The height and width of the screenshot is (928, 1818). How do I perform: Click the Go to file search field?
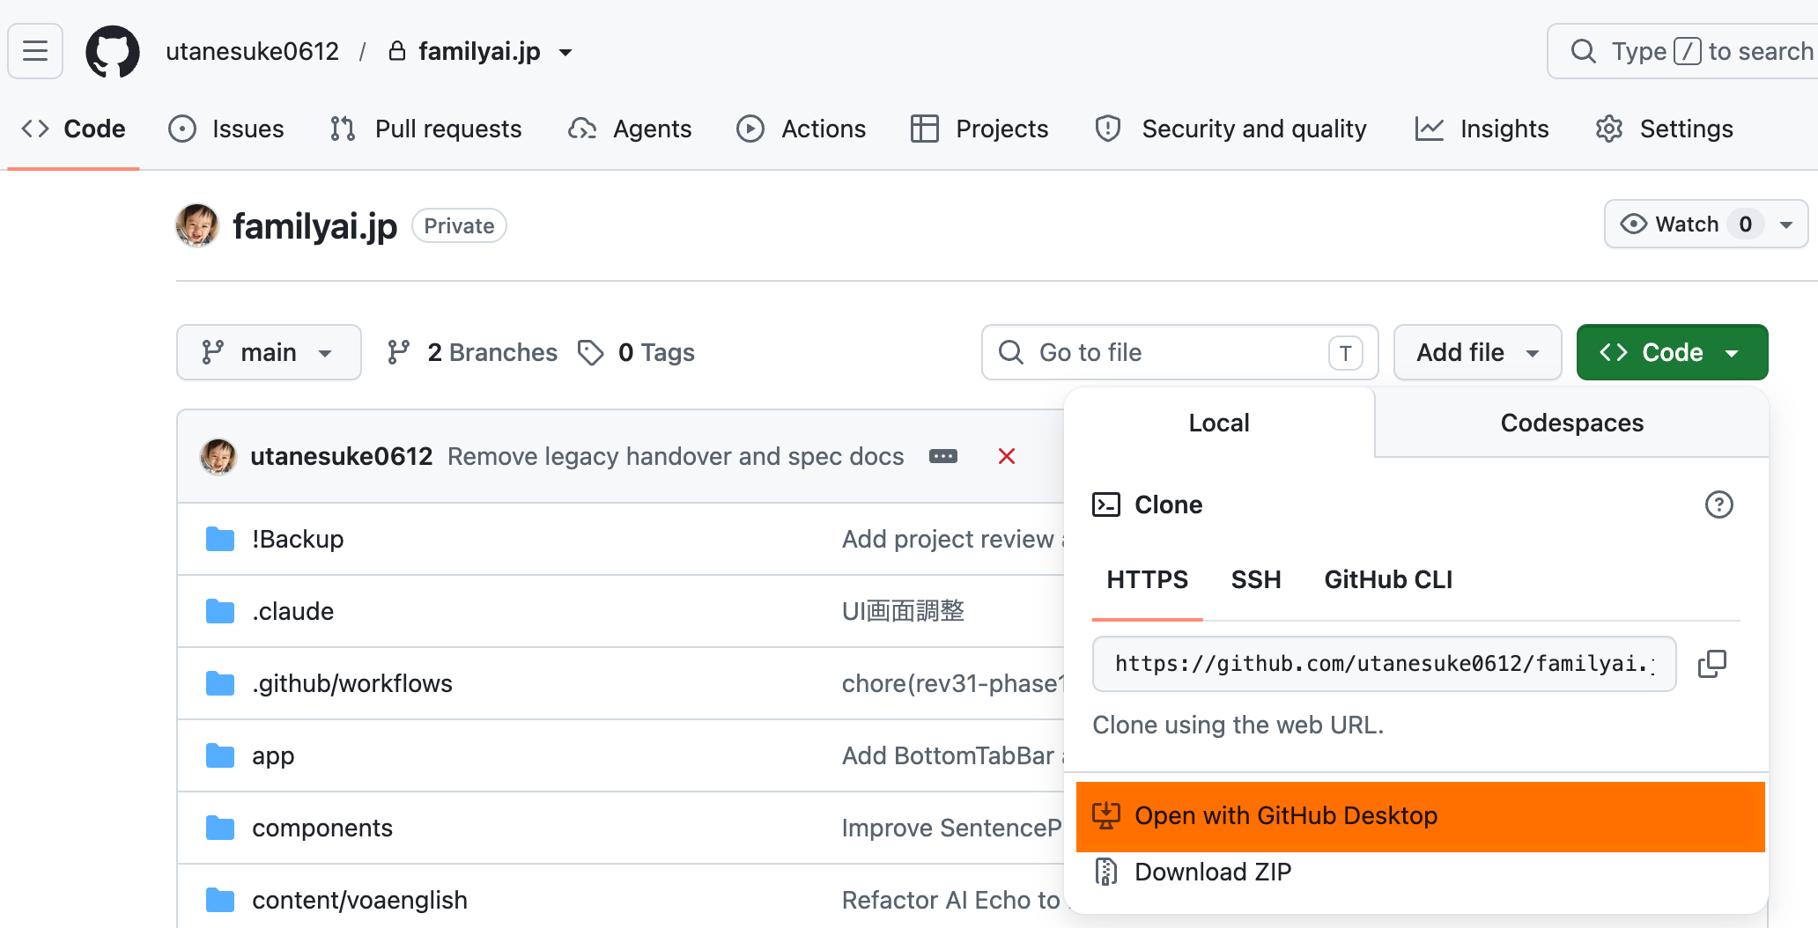click(1180, 352)
